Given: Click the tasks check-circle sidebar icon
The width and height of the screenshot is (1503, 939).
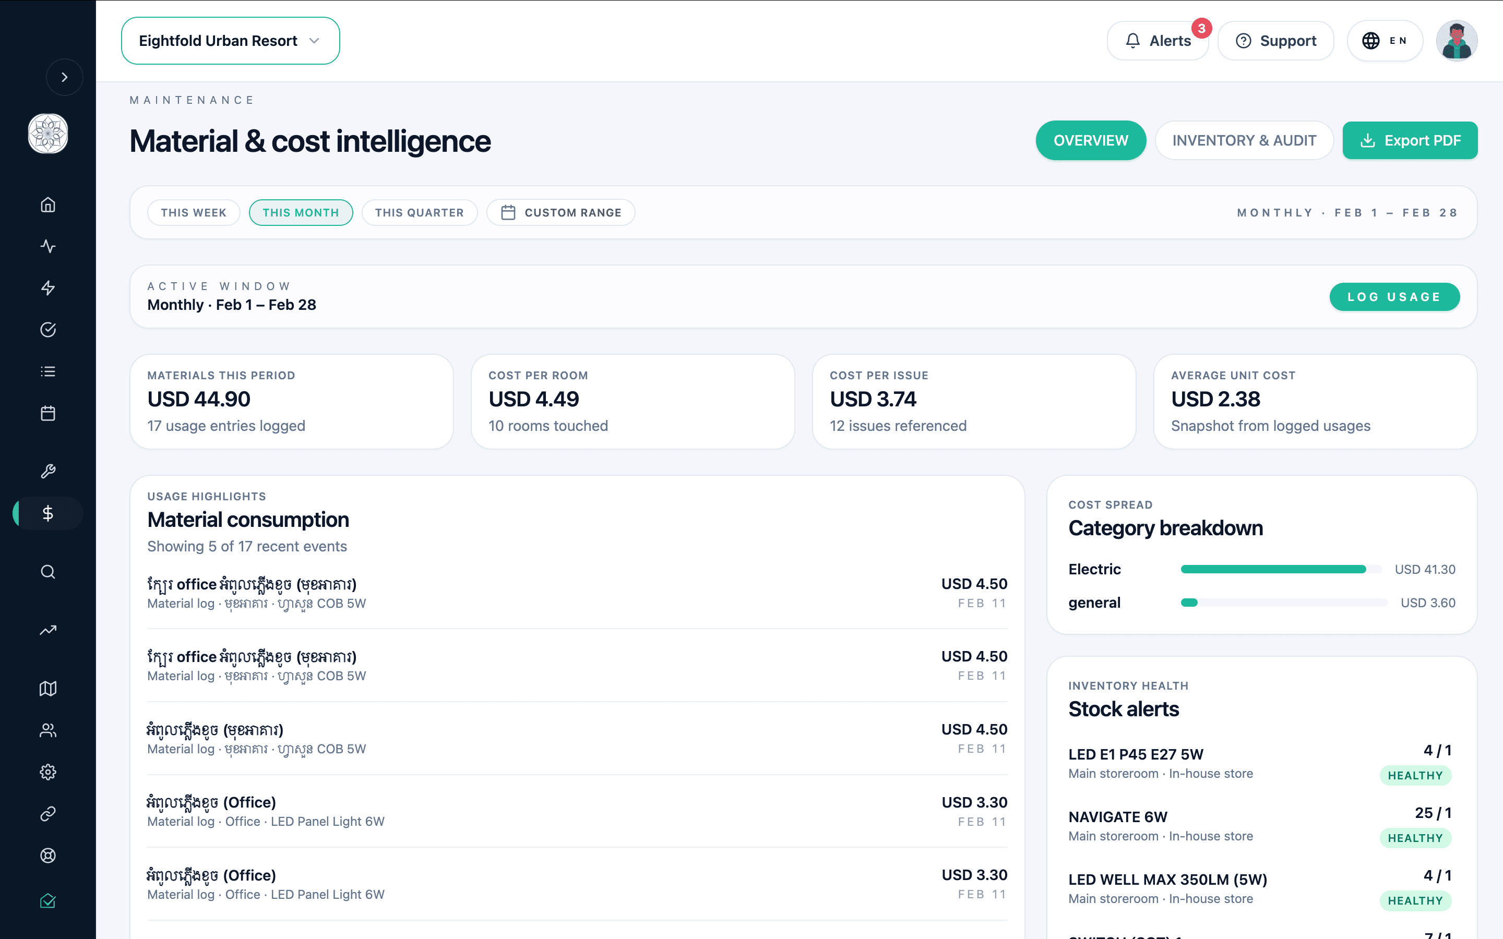Looking at the screenshot, I should [48, 330].
